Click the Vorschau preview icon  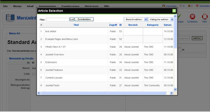click(x=164, y=6)
